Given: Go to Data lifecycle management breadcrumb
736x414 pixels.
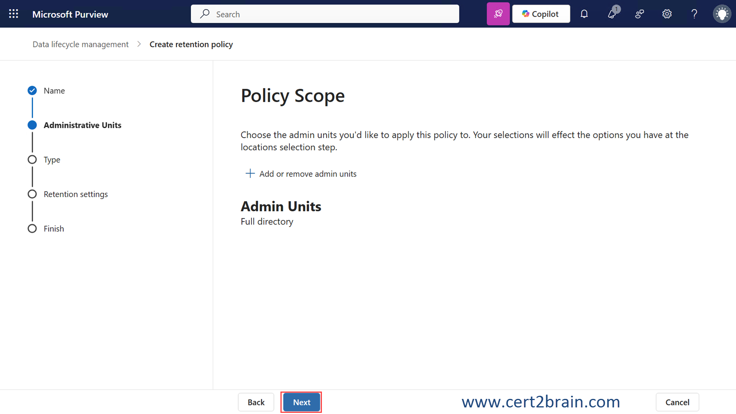Looking at the screenshot, I should [80, 44].
